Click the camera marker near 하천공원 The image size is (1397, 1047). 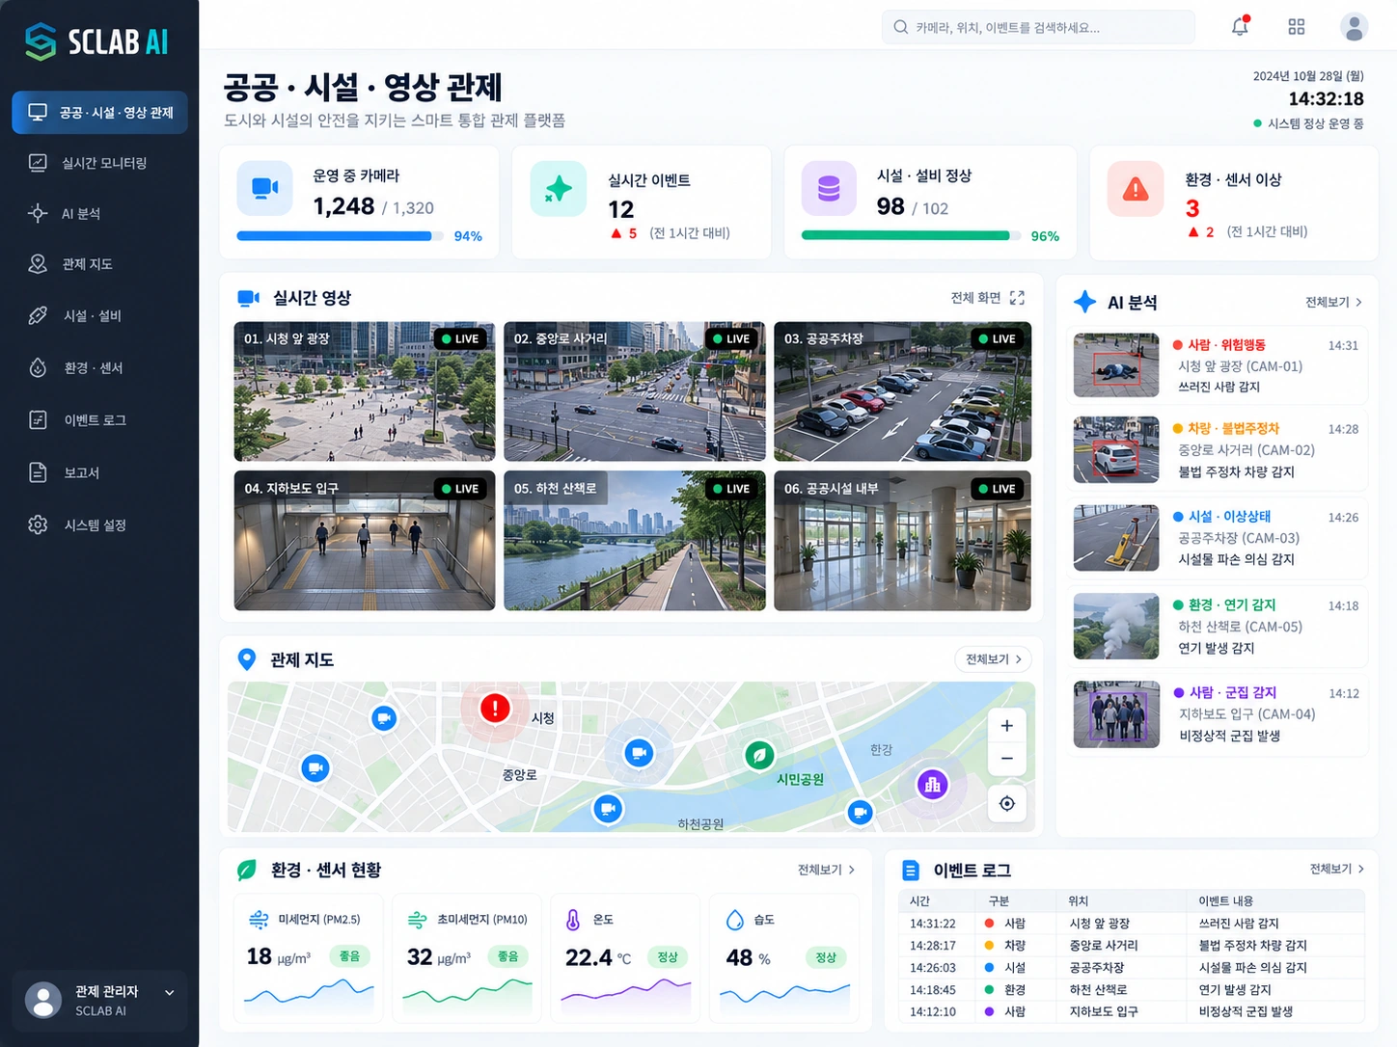click(x=607, y=808)
